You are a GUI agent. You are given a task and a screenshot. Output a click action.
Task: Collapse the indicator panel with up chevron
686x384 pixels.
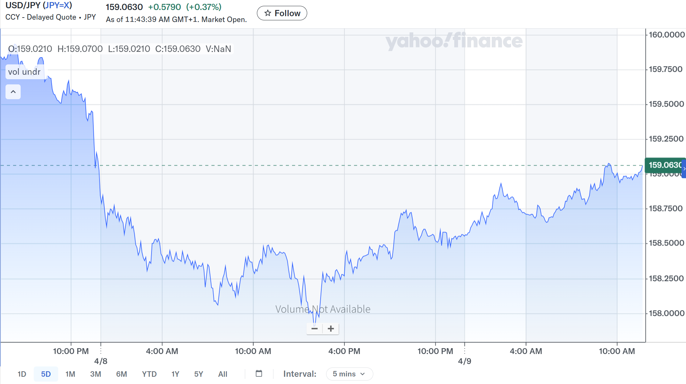click(13, 92)
